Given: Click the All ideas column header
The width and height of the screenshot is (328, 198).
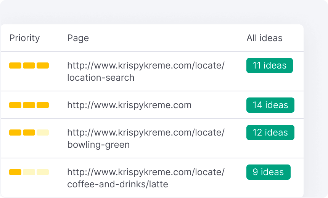Looking at the screenshot, I should (264, 38).
